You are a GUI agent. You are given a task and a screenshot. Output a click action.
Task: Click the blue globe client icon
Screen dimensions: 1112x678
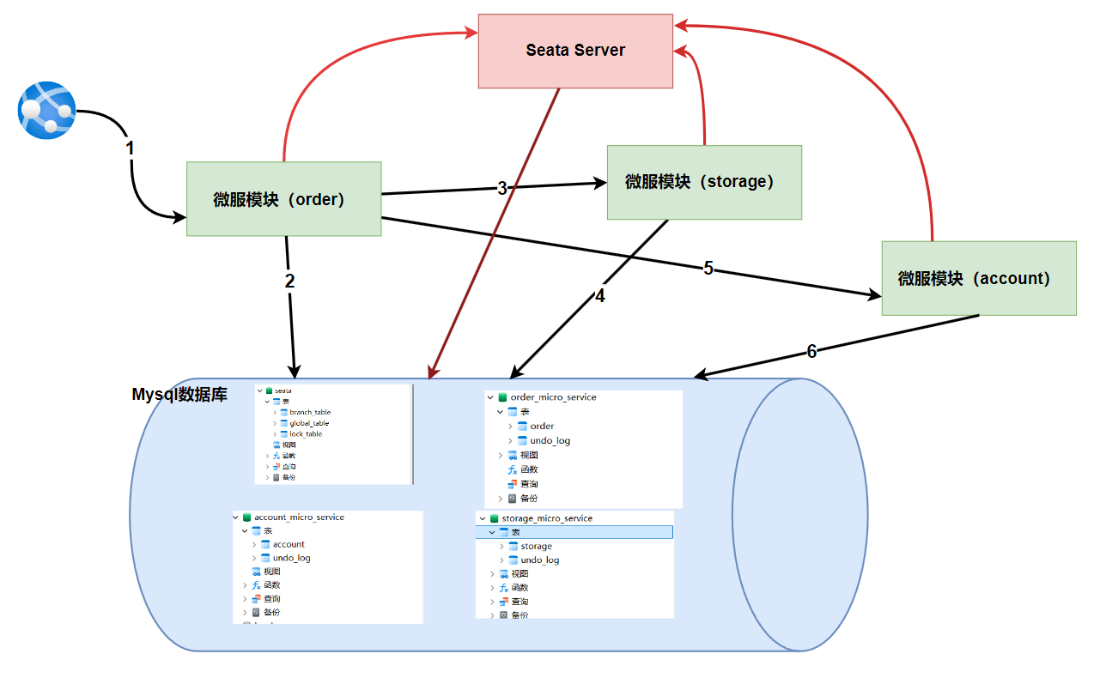(47, 109)
